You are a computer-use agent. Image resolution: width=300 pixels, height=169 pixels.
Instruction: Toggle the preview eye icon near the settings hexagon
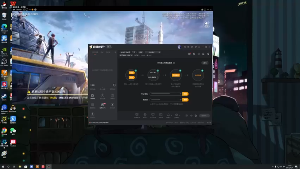191,116
